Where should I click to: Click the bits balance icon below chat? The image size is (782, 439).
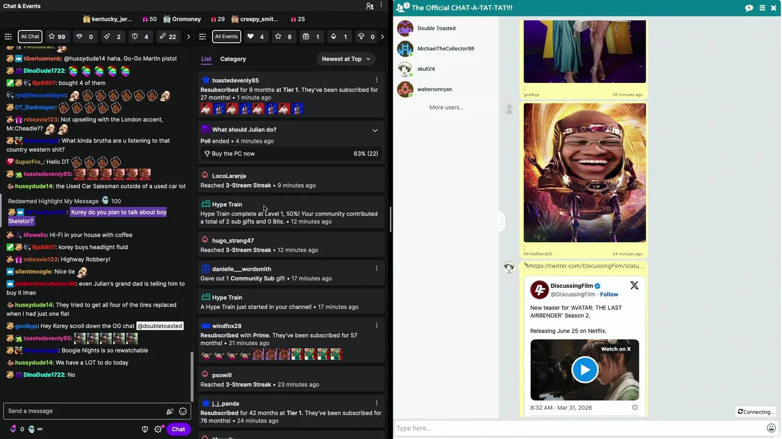click(x=13, y=429)
